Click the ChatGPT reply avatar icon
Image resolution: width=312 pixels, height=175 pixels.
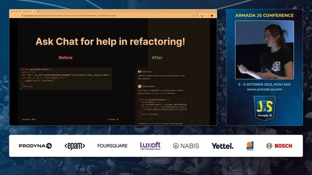(140, 87)
